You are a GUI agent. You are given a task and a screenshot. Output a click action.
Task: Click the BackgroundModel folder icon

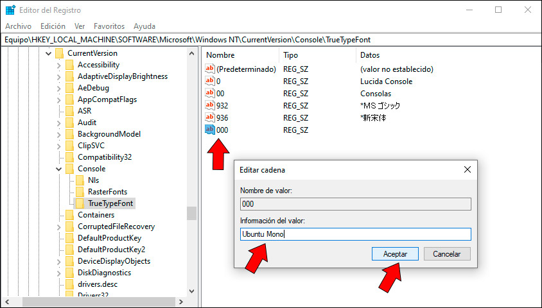click(x=69, y=134)
